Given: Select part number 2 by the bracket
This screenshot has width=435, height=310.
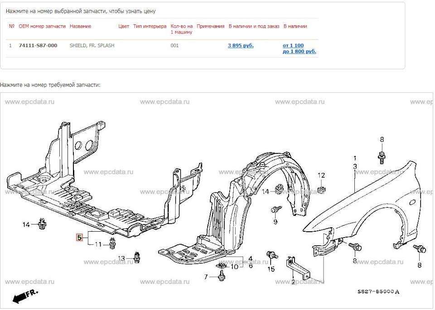Looking at the screenshot, I should pos(293,282).
